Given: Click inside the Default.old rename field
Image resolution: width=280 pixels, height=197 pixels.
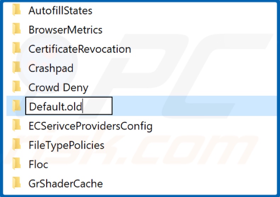Looking at the screenshot, I should click(x=69, y=106).
